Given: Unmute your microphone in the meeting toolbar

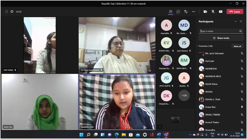Looking at the screenshot, I should 213,12.
